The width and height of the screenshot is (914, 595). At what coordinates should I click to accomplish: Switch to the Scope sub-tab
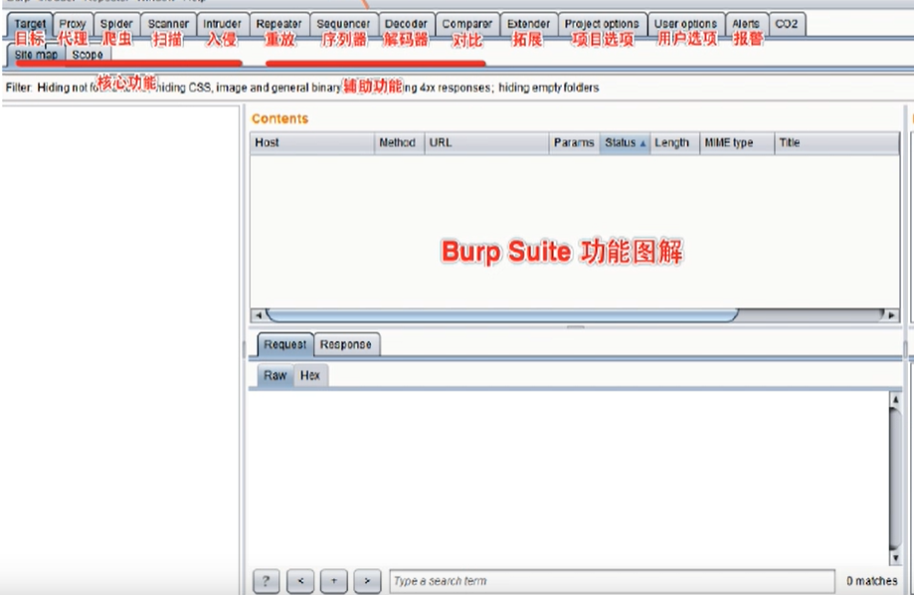[88, 55]
